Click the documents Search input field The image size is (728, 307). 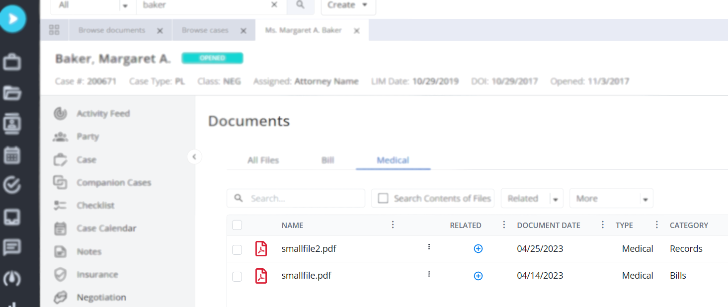coord(303,198)
